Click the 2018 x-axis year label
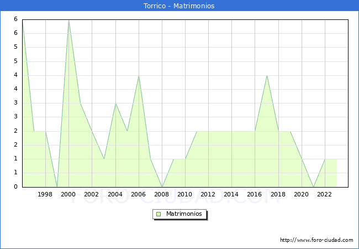The image size is (359, 249). pyautogui.click(x=278, y=194)
